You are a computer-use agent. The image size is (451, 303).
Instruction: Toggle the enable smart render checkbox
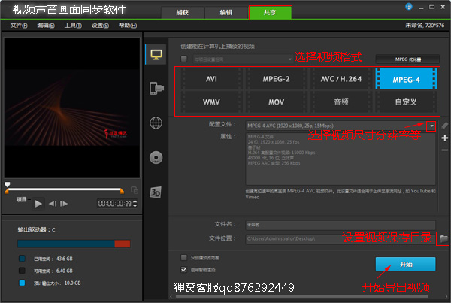pos(184,270)
